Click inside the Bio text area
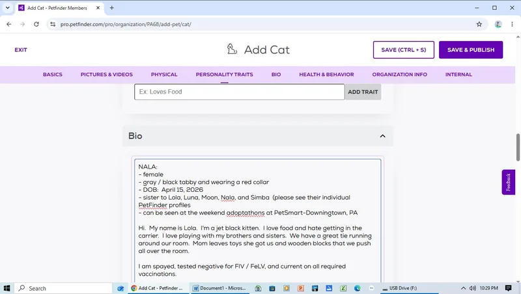 click(257, 220)
